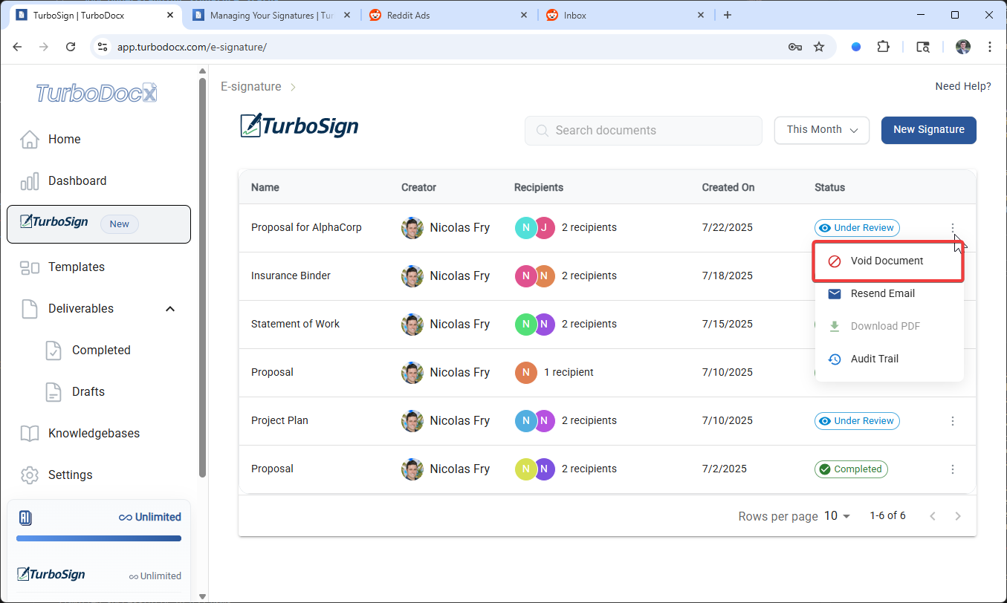Open the Rows per page dropdown
Image resolution: width=1007 pixels, height=603 pixels.
click(x=837, y=516)
